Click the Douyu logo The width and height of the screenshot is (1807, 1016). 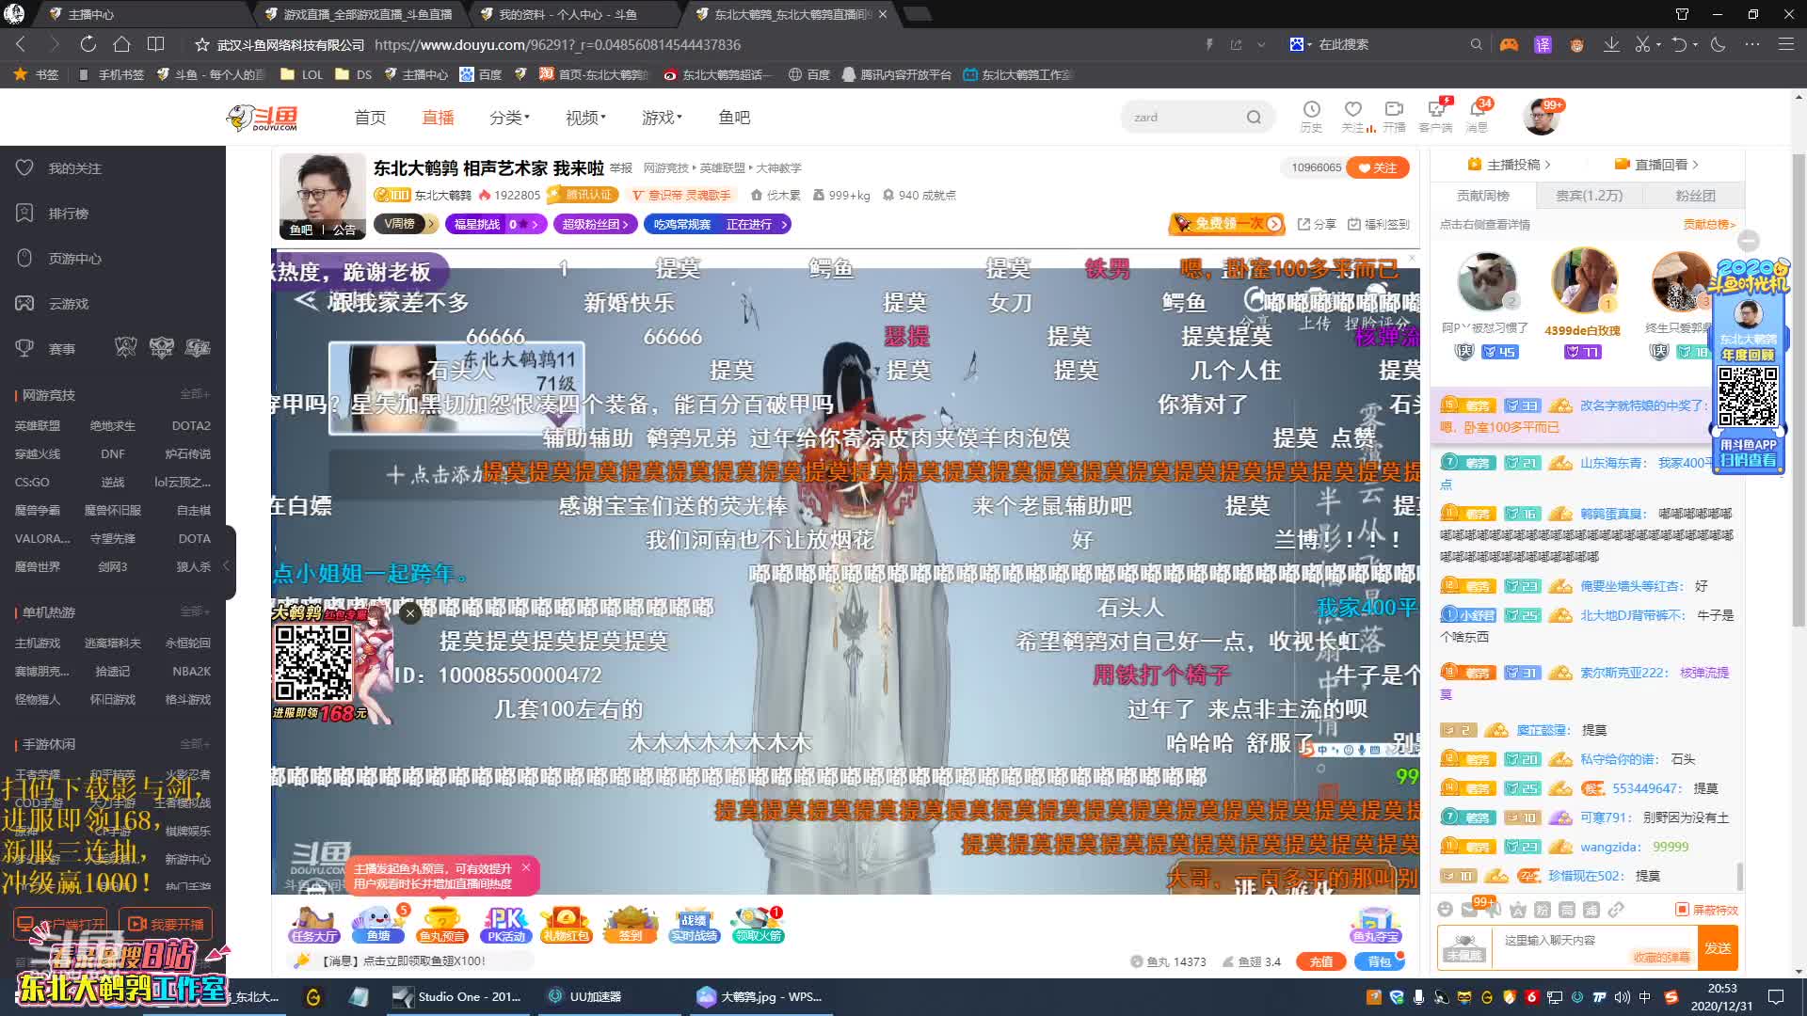(x=263, y=118)
